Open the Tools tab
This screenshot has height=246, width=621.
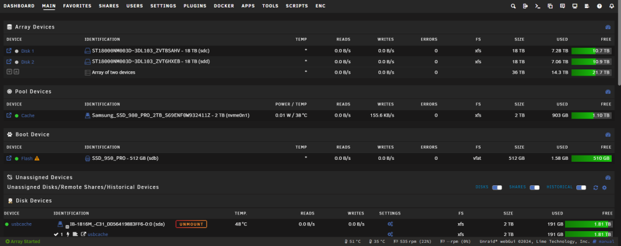[x=270, y=6]
